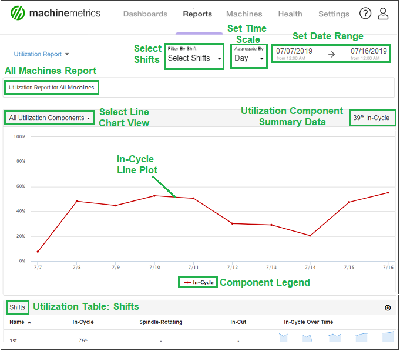This screenshot has width=400, height=351.
Task: Click the 7/13 data point on the line
Action: click(271, 225)
